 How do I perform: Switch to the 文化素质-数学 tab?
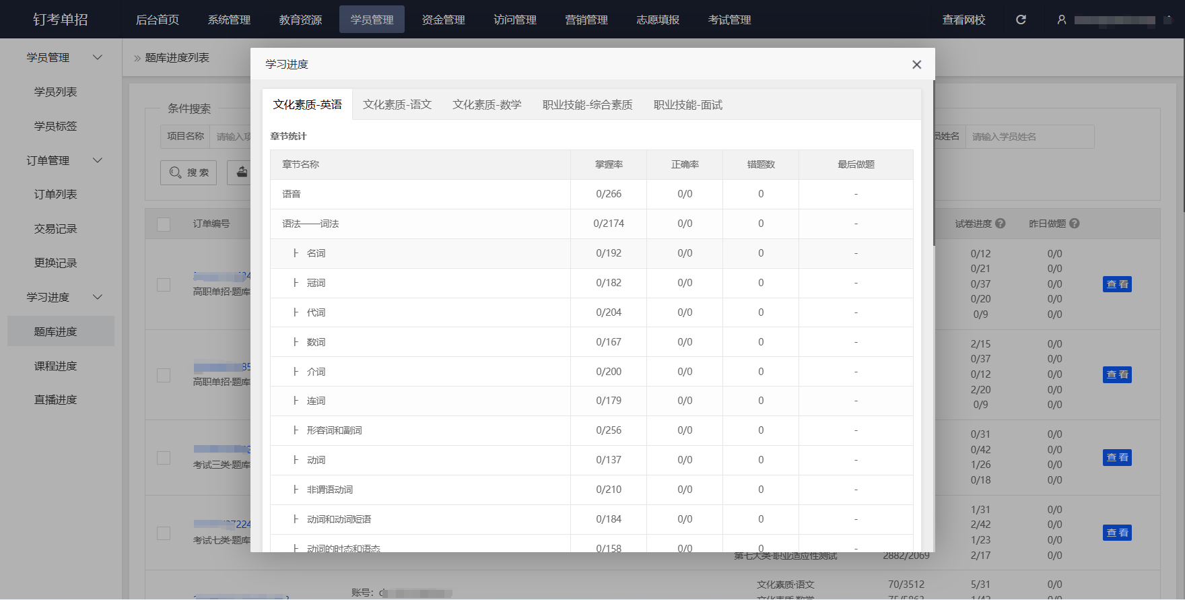487,105
